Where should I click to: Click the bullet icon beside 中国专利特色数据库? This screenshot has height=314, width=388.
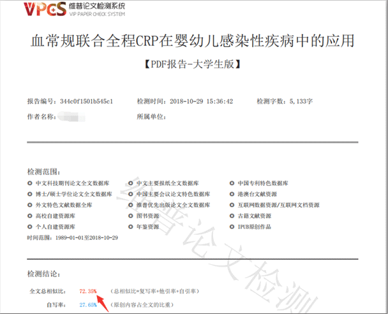232,183
